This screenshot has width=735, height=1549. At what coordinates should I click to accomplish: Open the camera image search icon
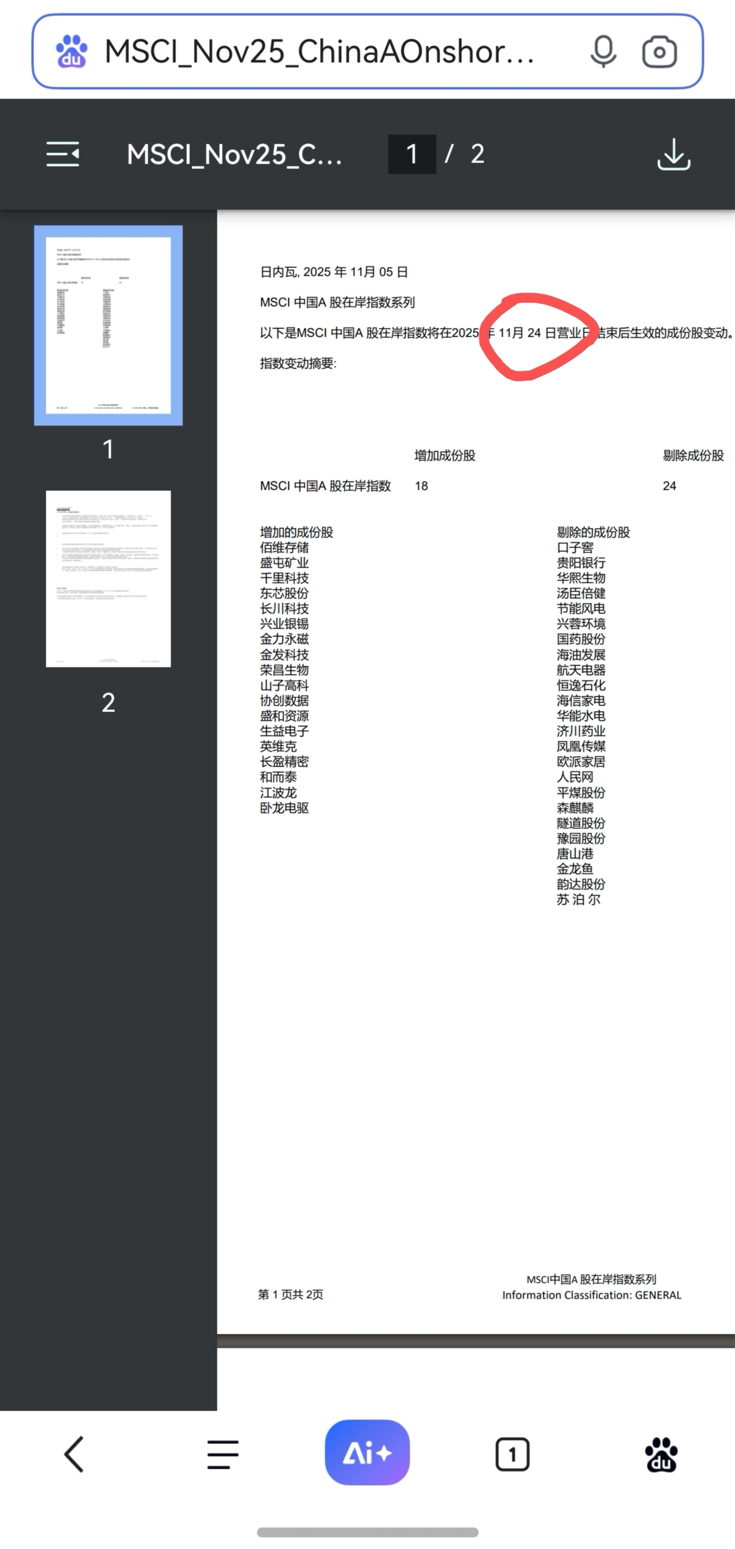(659, 52)
